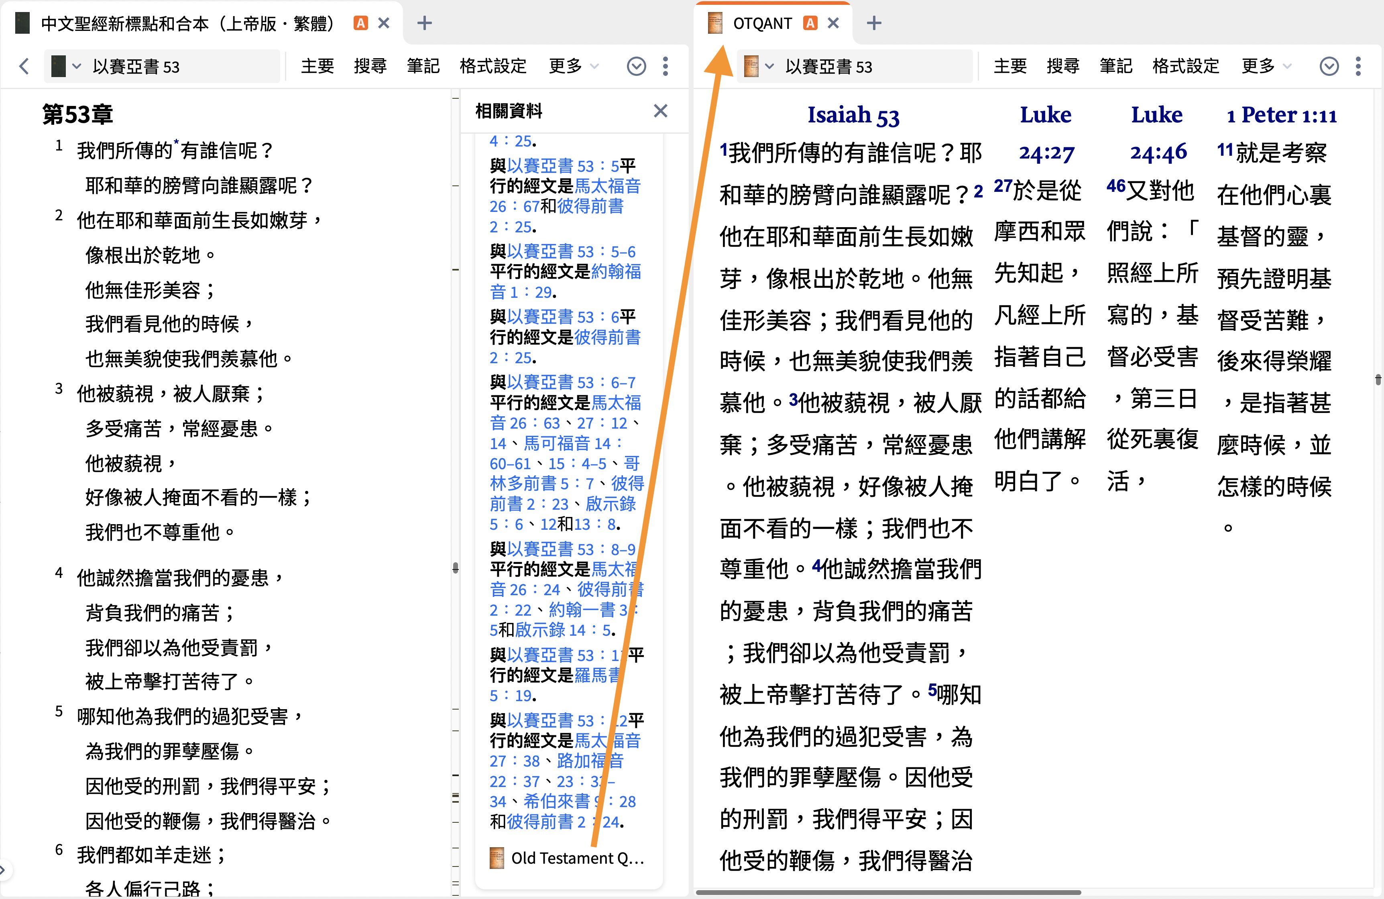Click verse 46 marker under Luke 24:46

pyautogui.click(x=1116, y=186)
